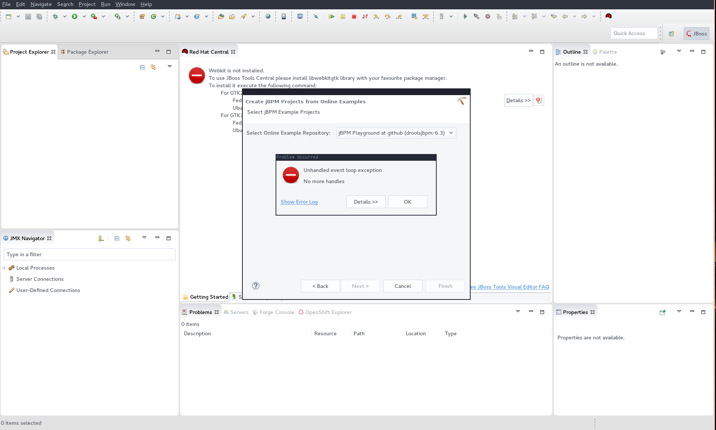Click the JMX Navigator filter field
The height and width of the screenshot is (430, 716).
click(89, 254)
